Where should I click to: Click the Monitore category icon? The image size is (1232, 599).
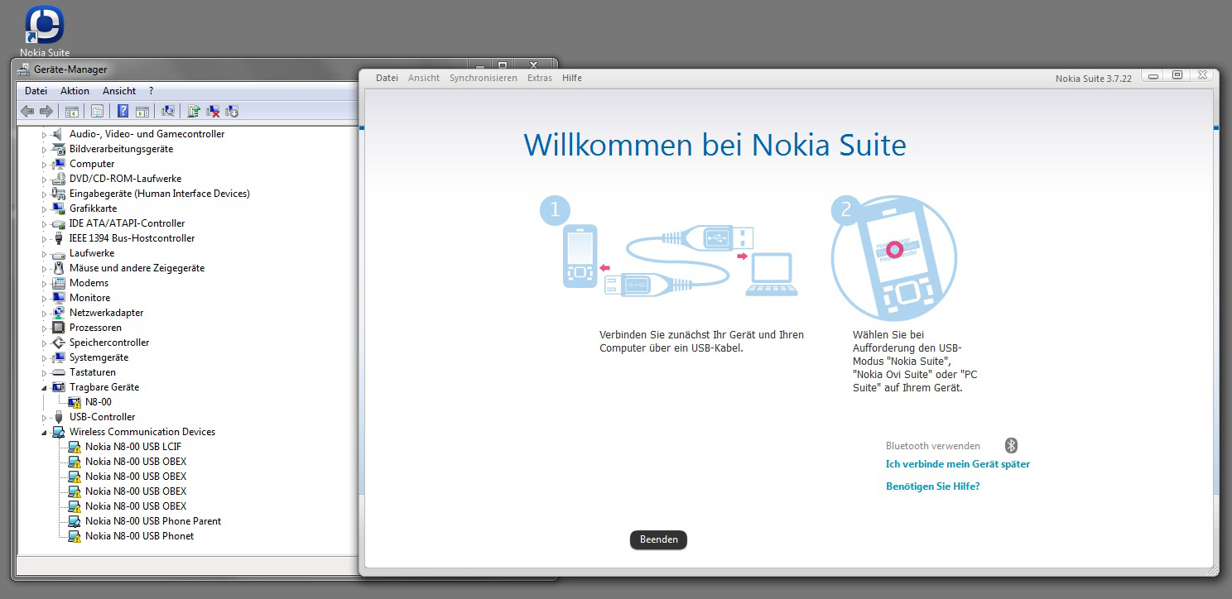(59, 298)
